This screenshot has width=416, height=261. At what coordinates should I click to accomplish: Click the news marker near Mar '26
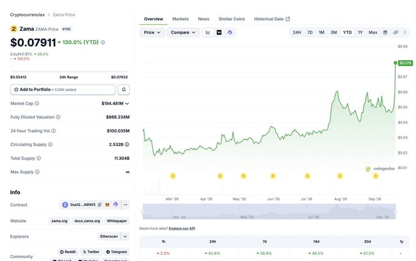[173, 176]
